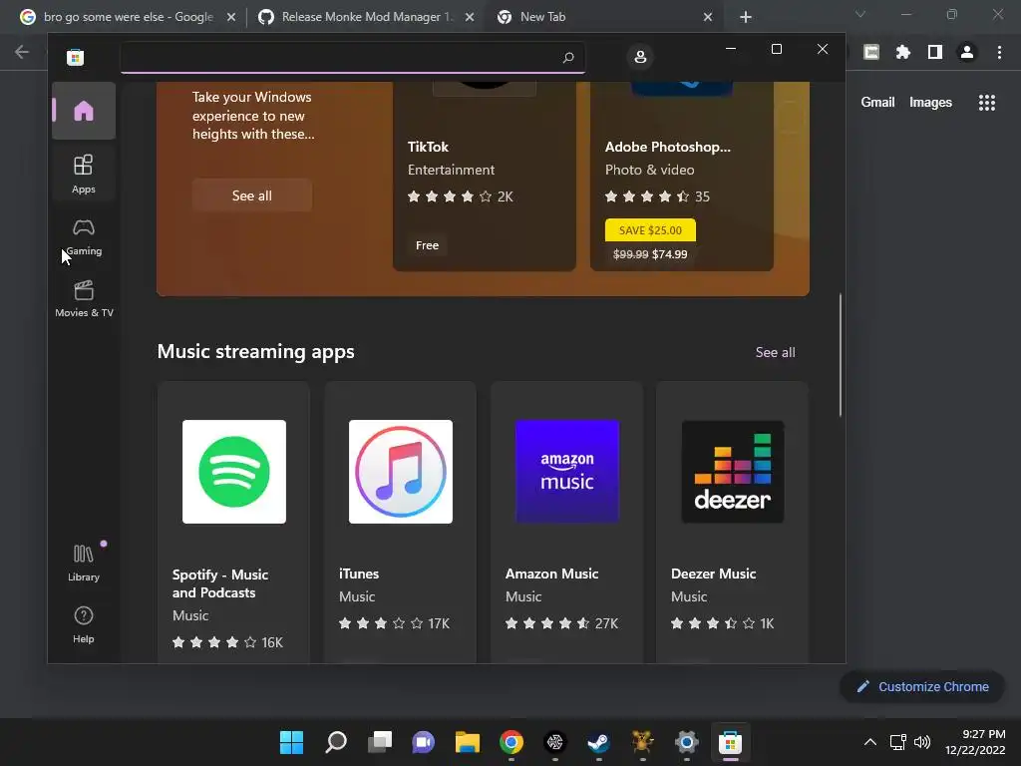This screenshot has height=766, width=1021.
Task: Open the Adobe Photoshop app card
Action: coord(682,176)
